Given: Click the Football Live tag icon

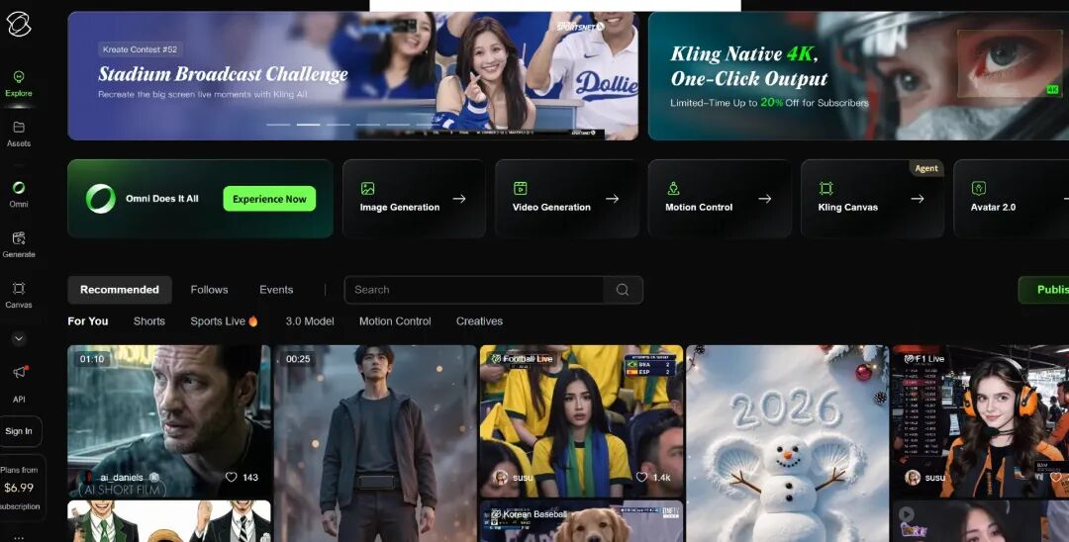Looking at the screenshot, I should pos(496,359).
